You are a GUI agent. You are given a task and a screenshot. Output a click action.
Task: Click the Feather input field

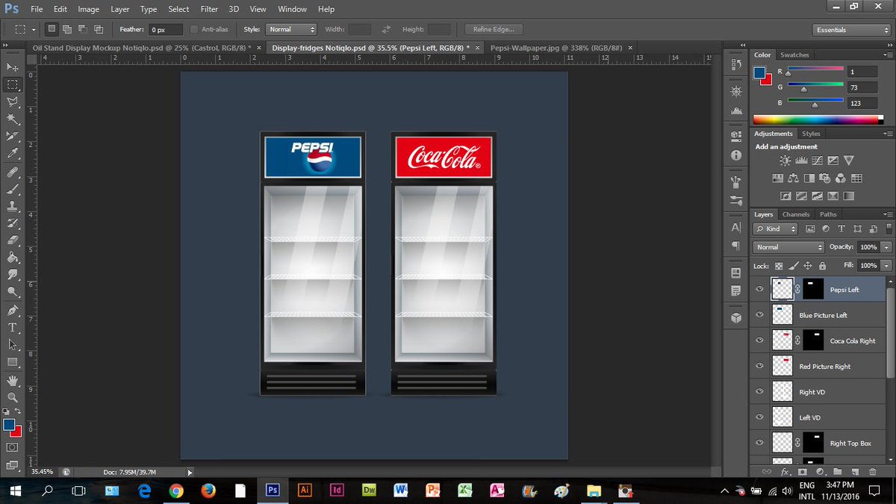pyautogui.click(x=166, y=29)
